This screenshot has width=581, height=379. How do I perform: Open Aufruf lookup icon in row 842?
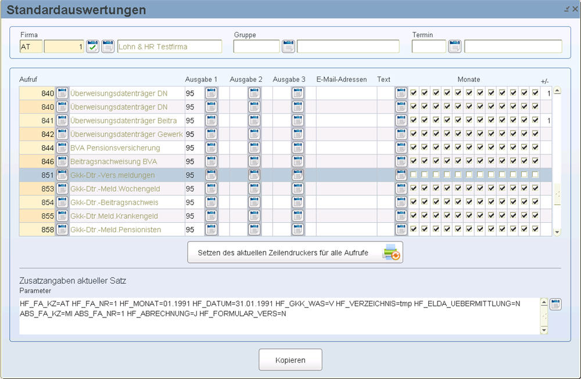click(x=62, y=134)
